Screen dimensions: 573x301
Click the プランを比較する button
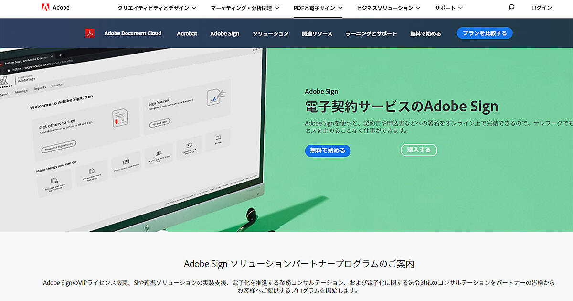point(485,33)
